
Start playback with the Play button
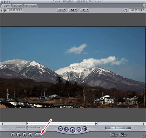tap(73, 130)
